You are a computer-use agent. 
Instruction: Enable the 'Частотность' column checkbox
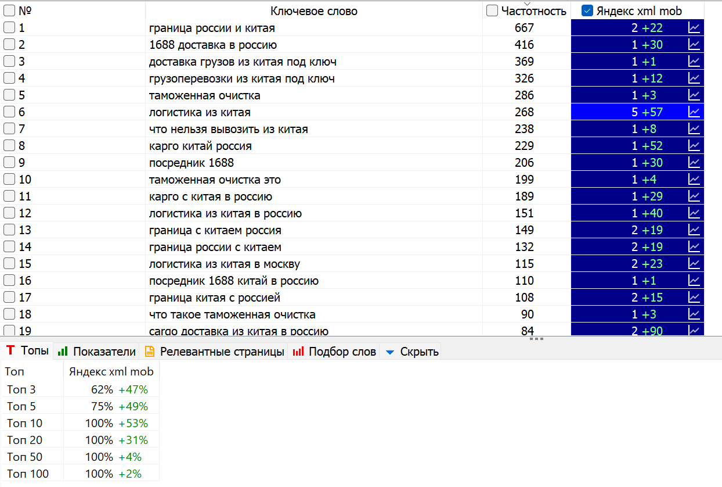point(492,11)
